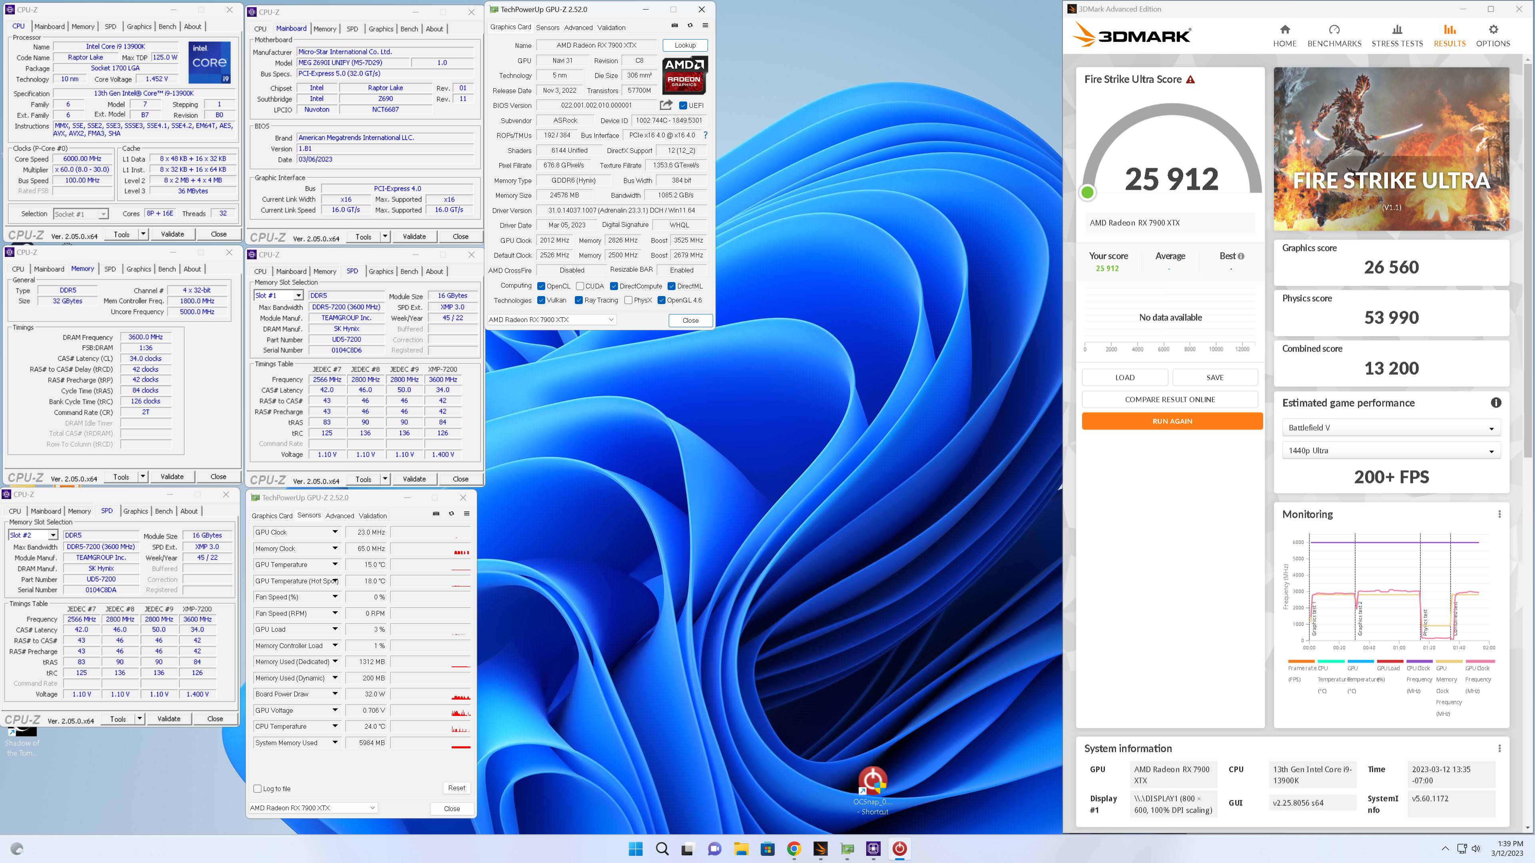Image resolution: width=1535 pixels, height=863 pixels.
Task: Open 3DMark STRESS TESTS icon
Action: (1397, 30)
